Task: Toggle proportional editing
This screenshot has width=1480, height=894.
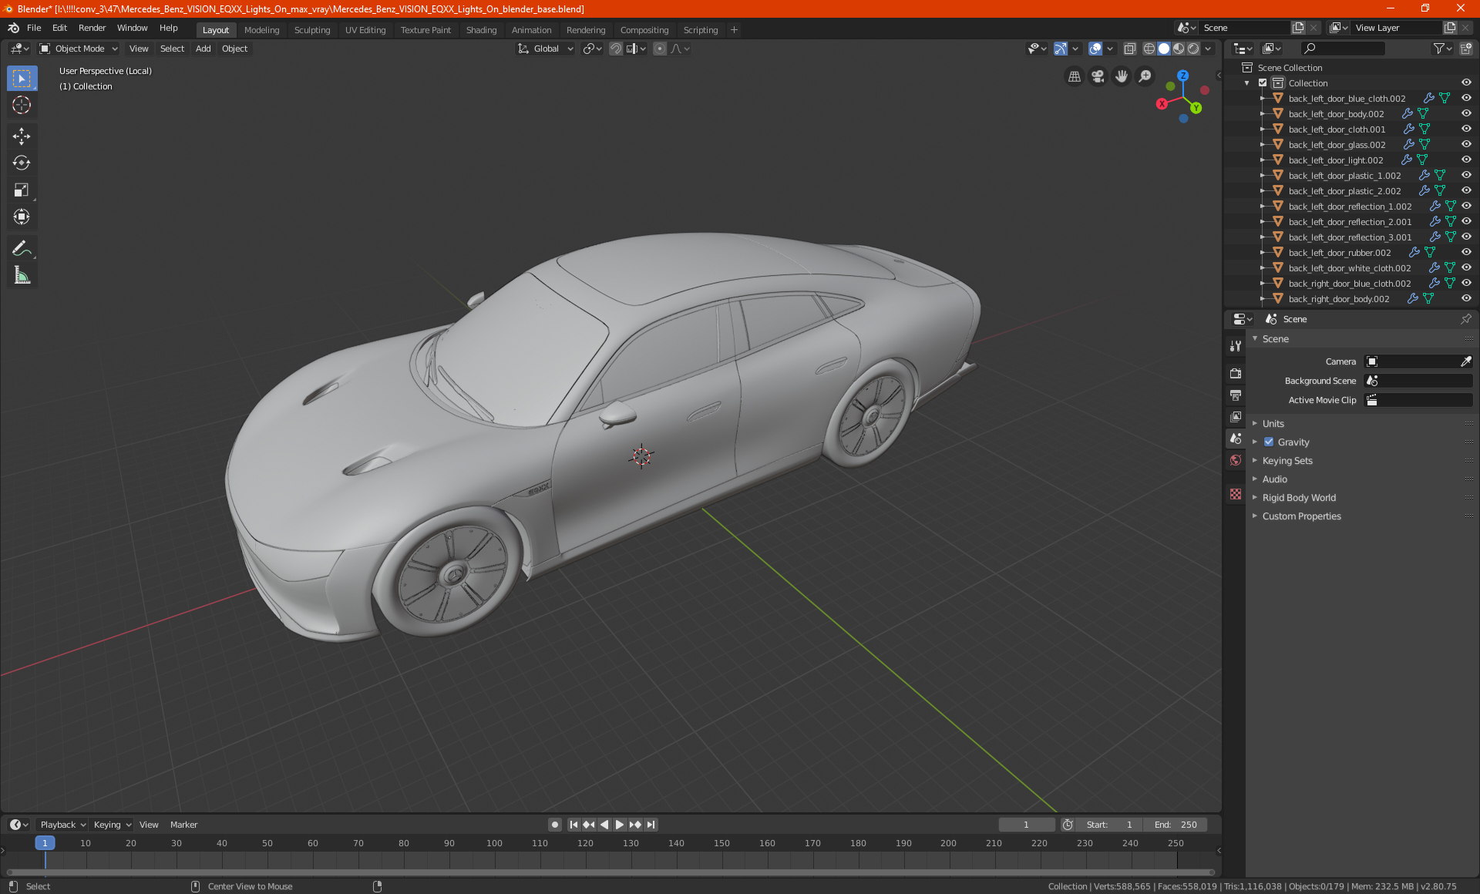Action: coord(660,49)
